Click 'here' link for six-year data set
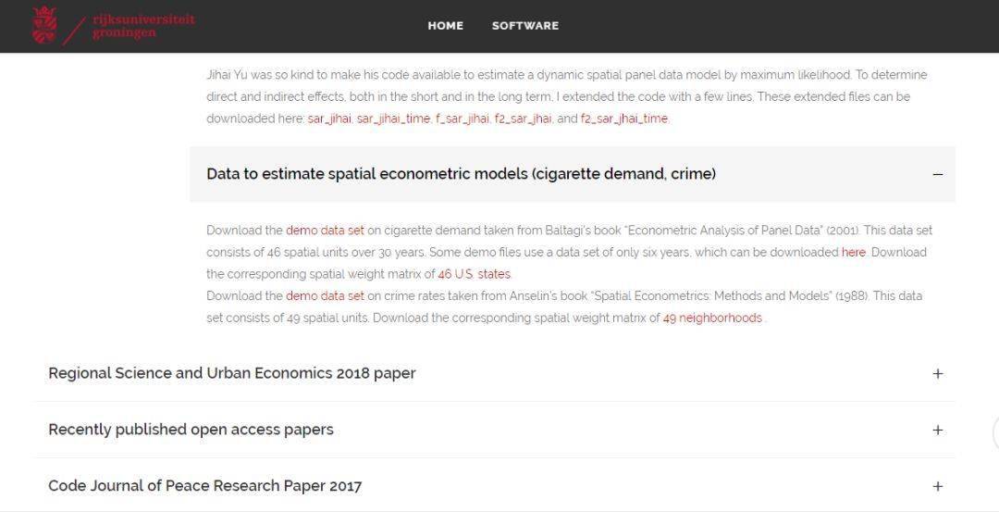The height and width of the screenshot is (512, 999). point(853,252)
